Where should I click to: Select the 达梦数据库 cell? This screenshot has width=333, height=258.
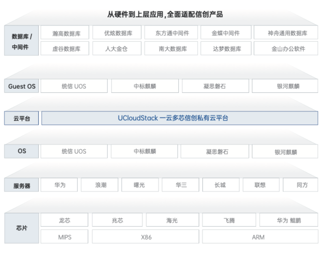pos(226,49)
